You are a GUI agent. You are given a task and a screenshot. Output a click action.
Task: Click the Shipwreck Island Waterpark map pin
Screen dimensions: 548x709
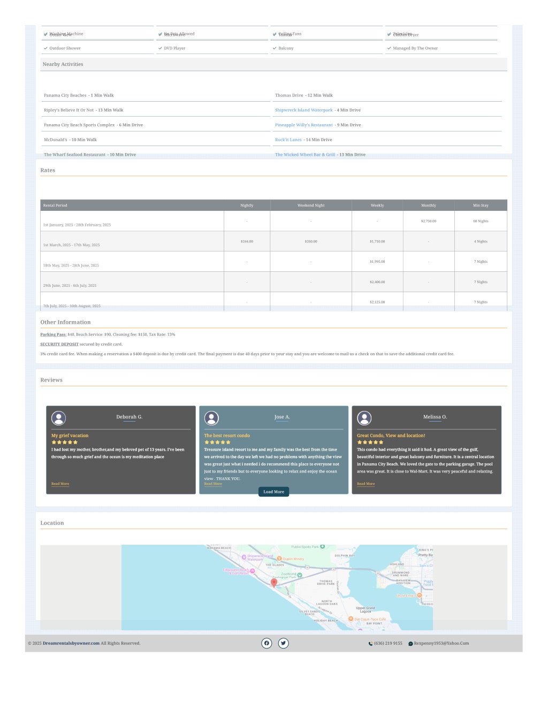244,556
